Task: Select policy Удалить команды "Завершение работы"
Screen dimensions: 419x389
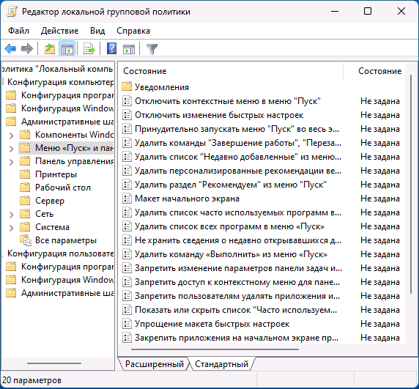Action: tap(238, 143)
